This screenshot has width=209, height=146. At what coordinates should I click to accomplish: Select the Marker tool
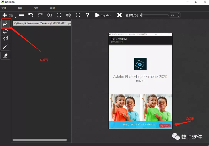[x=5, y=24]
